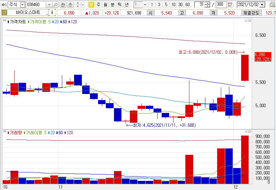Click the volume panel close icon
The width and height of the screenshot is (276, 190).
pyautogui.click(x=249, y=132)
